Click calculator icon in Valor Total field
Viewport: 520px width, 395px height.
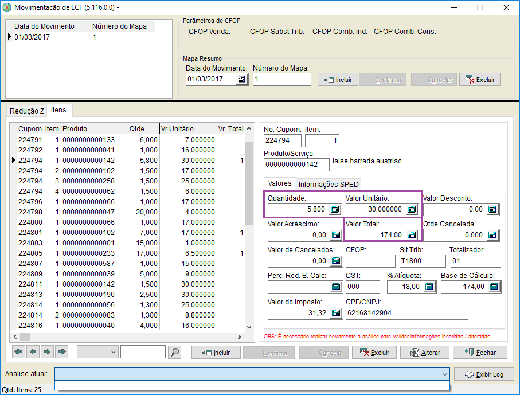click(412, 235)
